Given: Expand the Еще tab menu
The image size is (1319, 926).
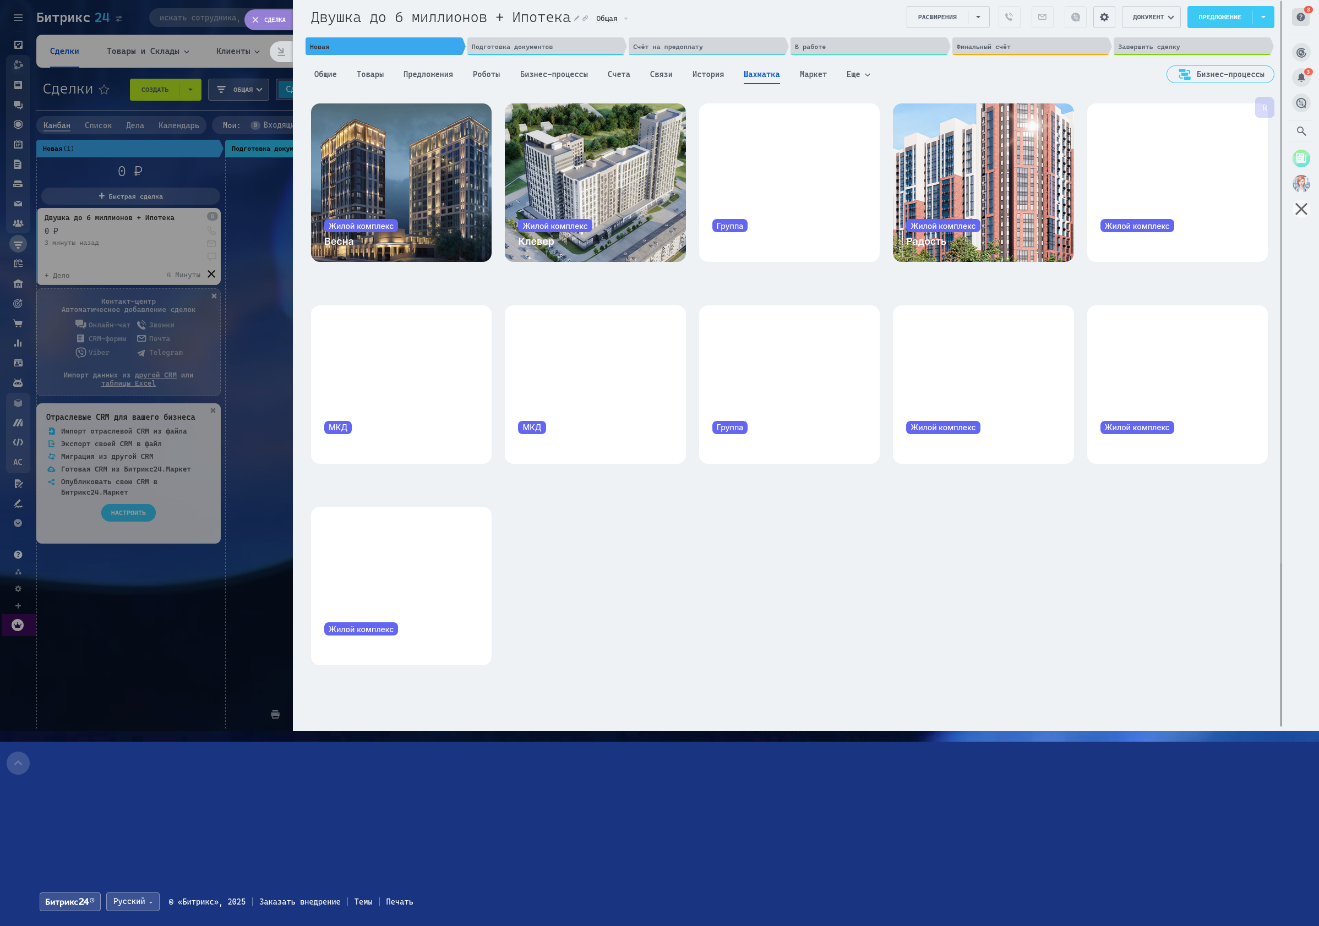Looking at the screenshot, I should 858,75.
